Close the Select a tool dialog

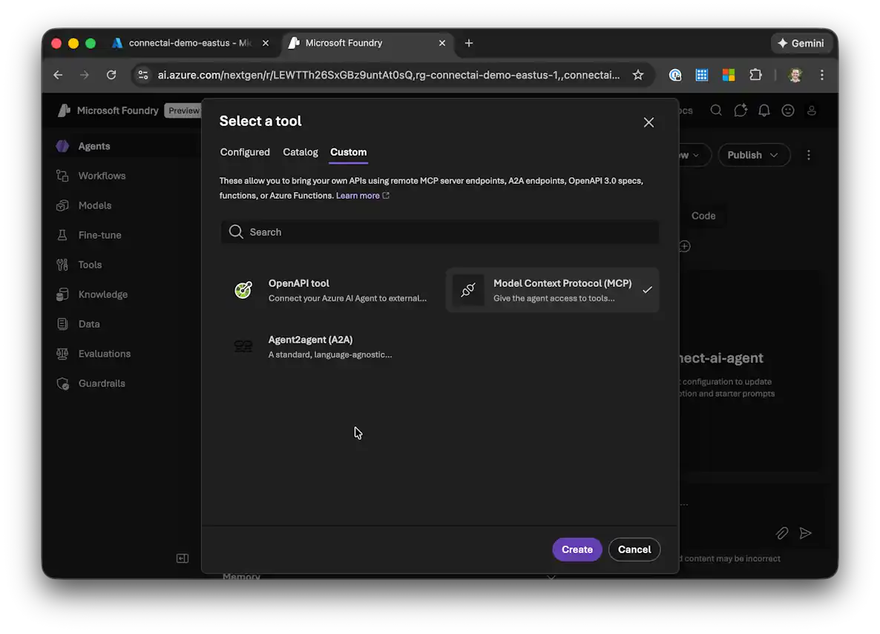coord(648,122)
